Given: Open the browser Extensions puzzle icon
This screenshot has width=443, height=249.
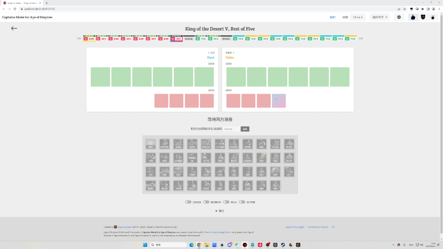Looking at the screenshot, I should coord(423,9).
